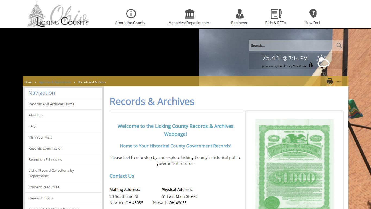Click the green $1,000 bond image
371x209 pixels.
[294, 164]
